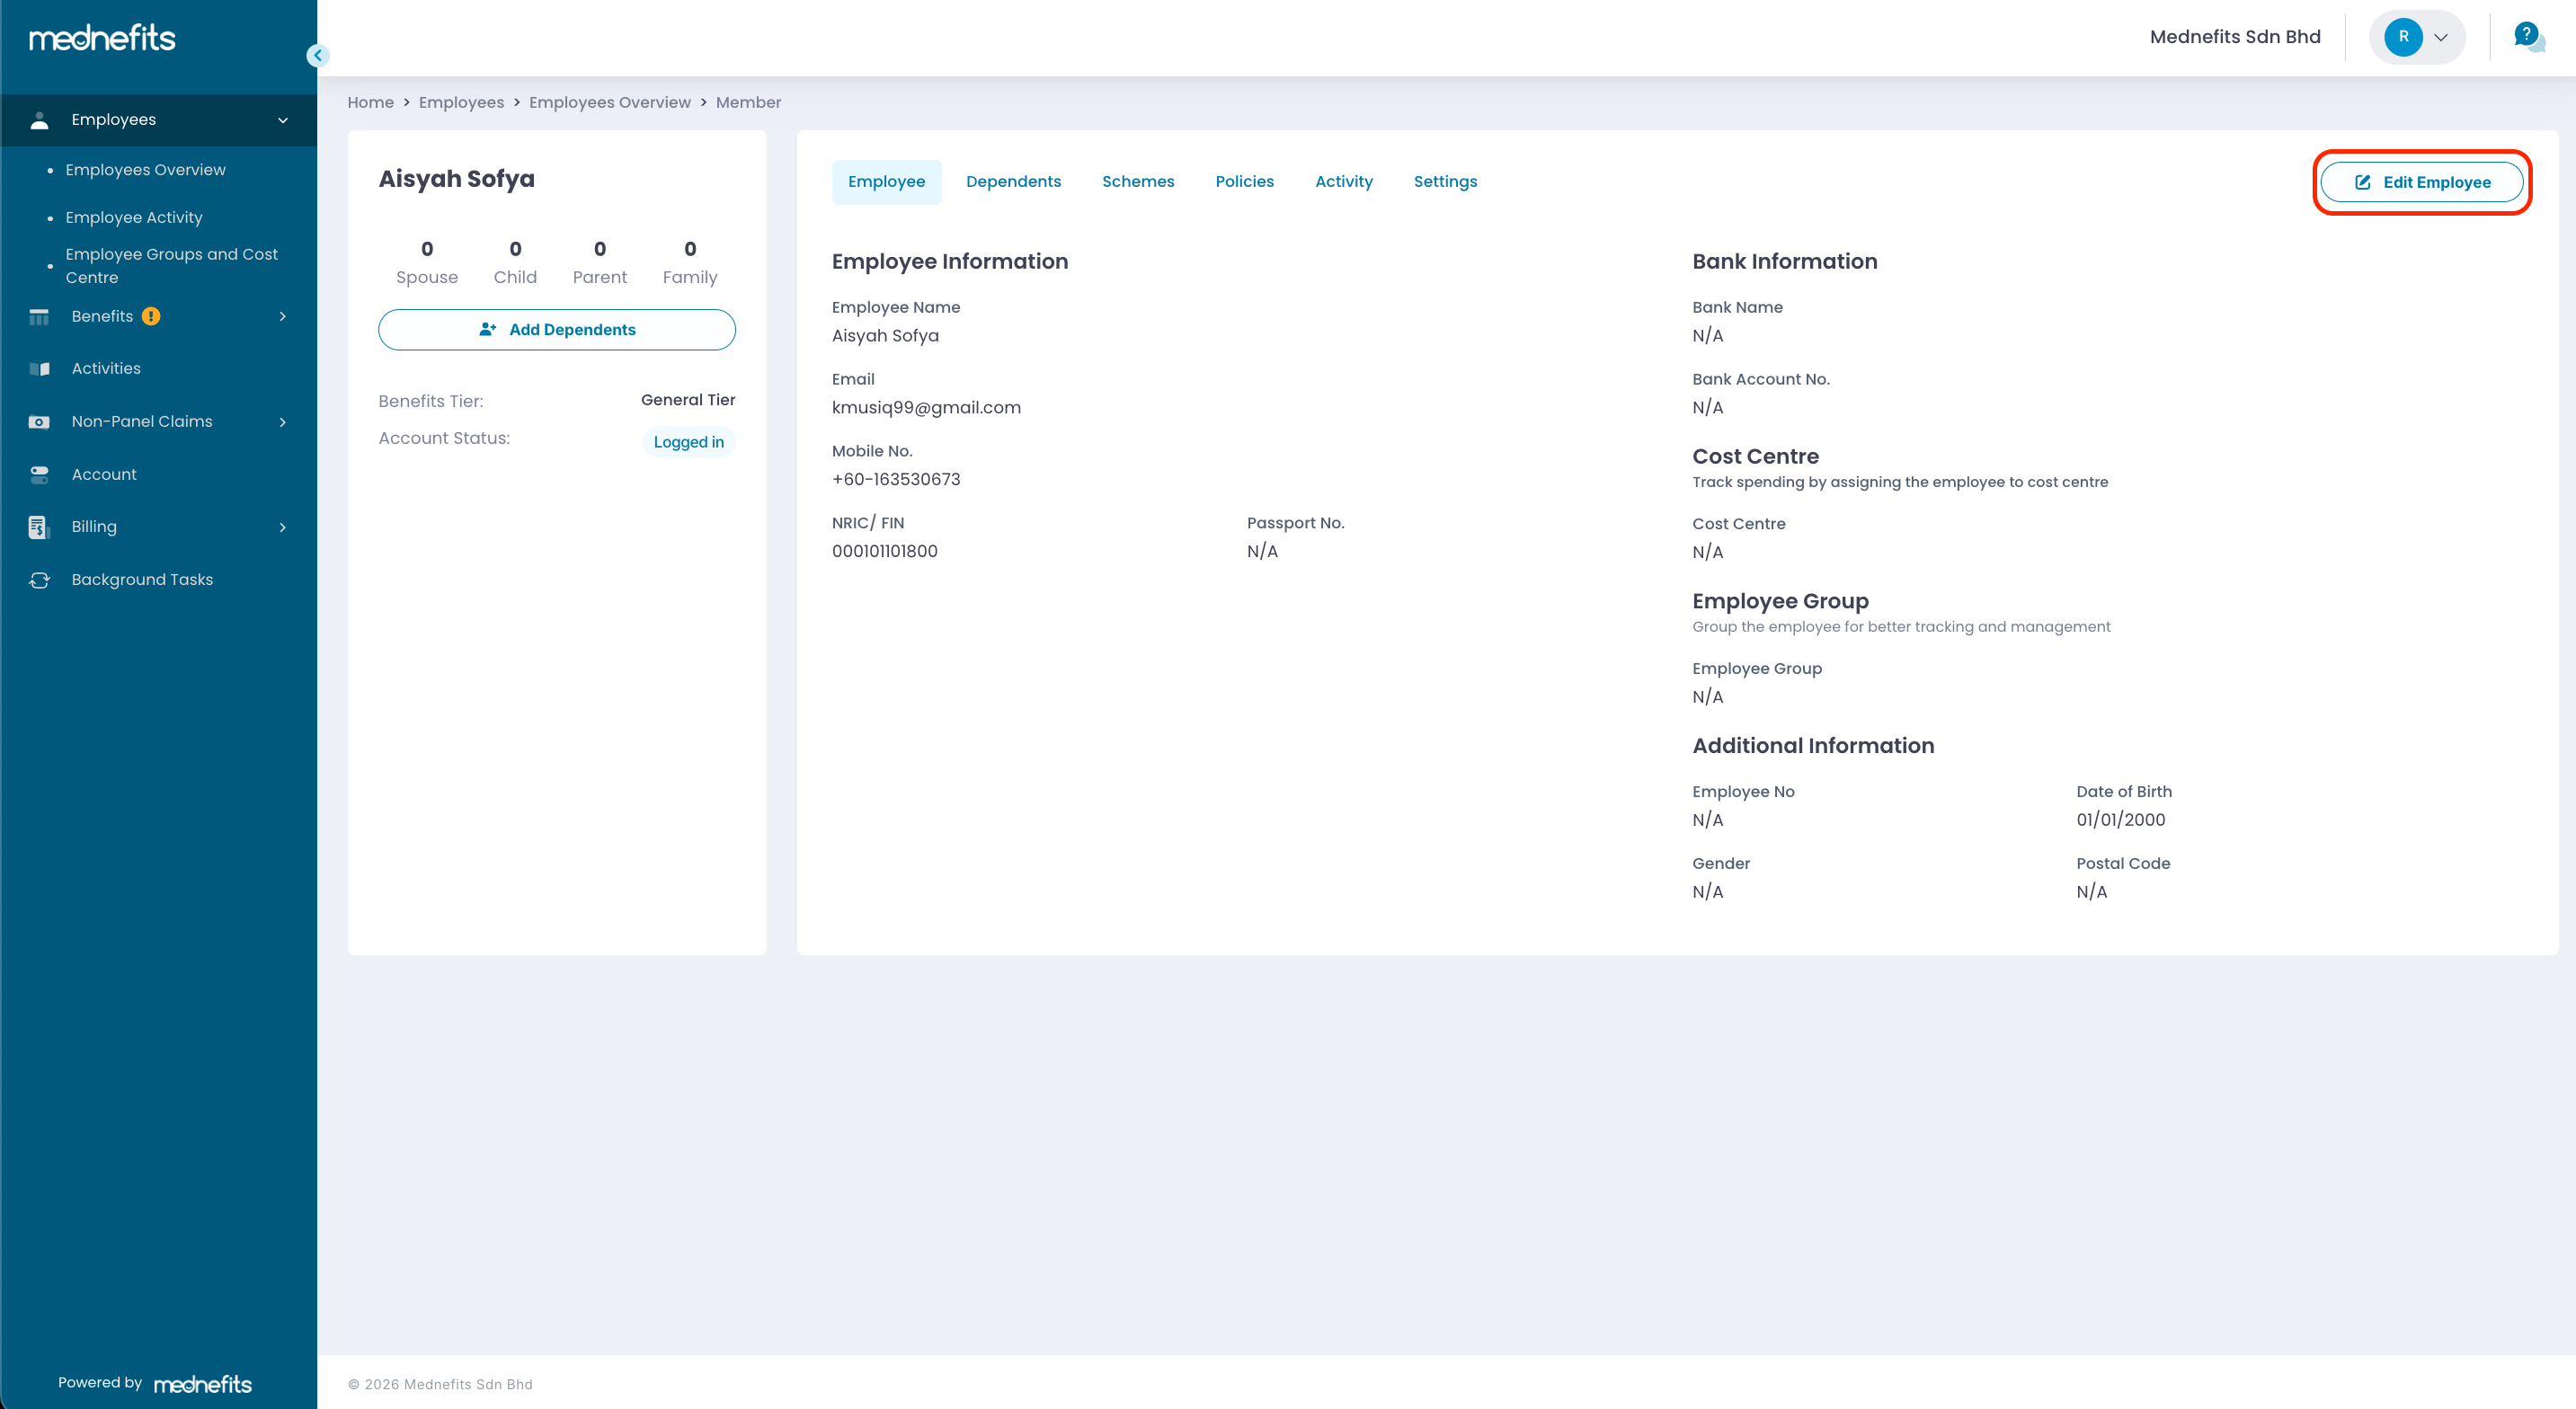The image size is (2576, 1409).
Task: Expand the Billing submenu chevron
Action: click(283, 527)
